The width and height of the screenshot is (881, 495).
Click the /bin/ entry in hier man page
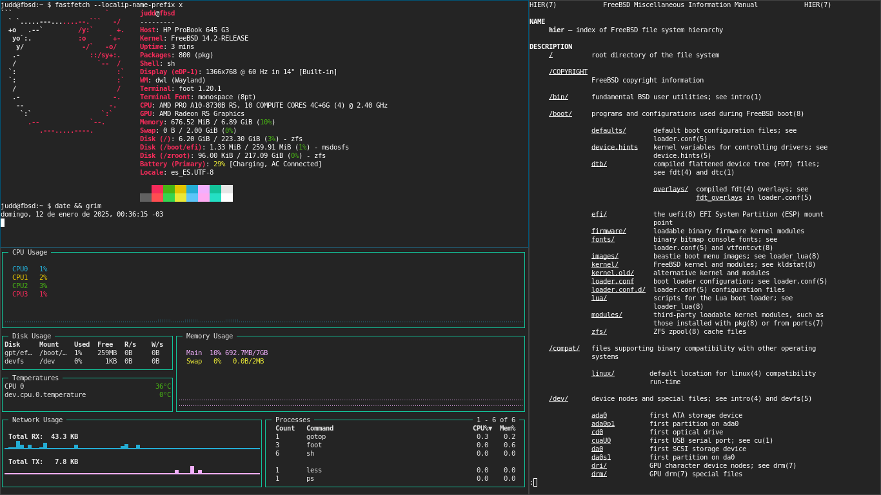[559, 97]
